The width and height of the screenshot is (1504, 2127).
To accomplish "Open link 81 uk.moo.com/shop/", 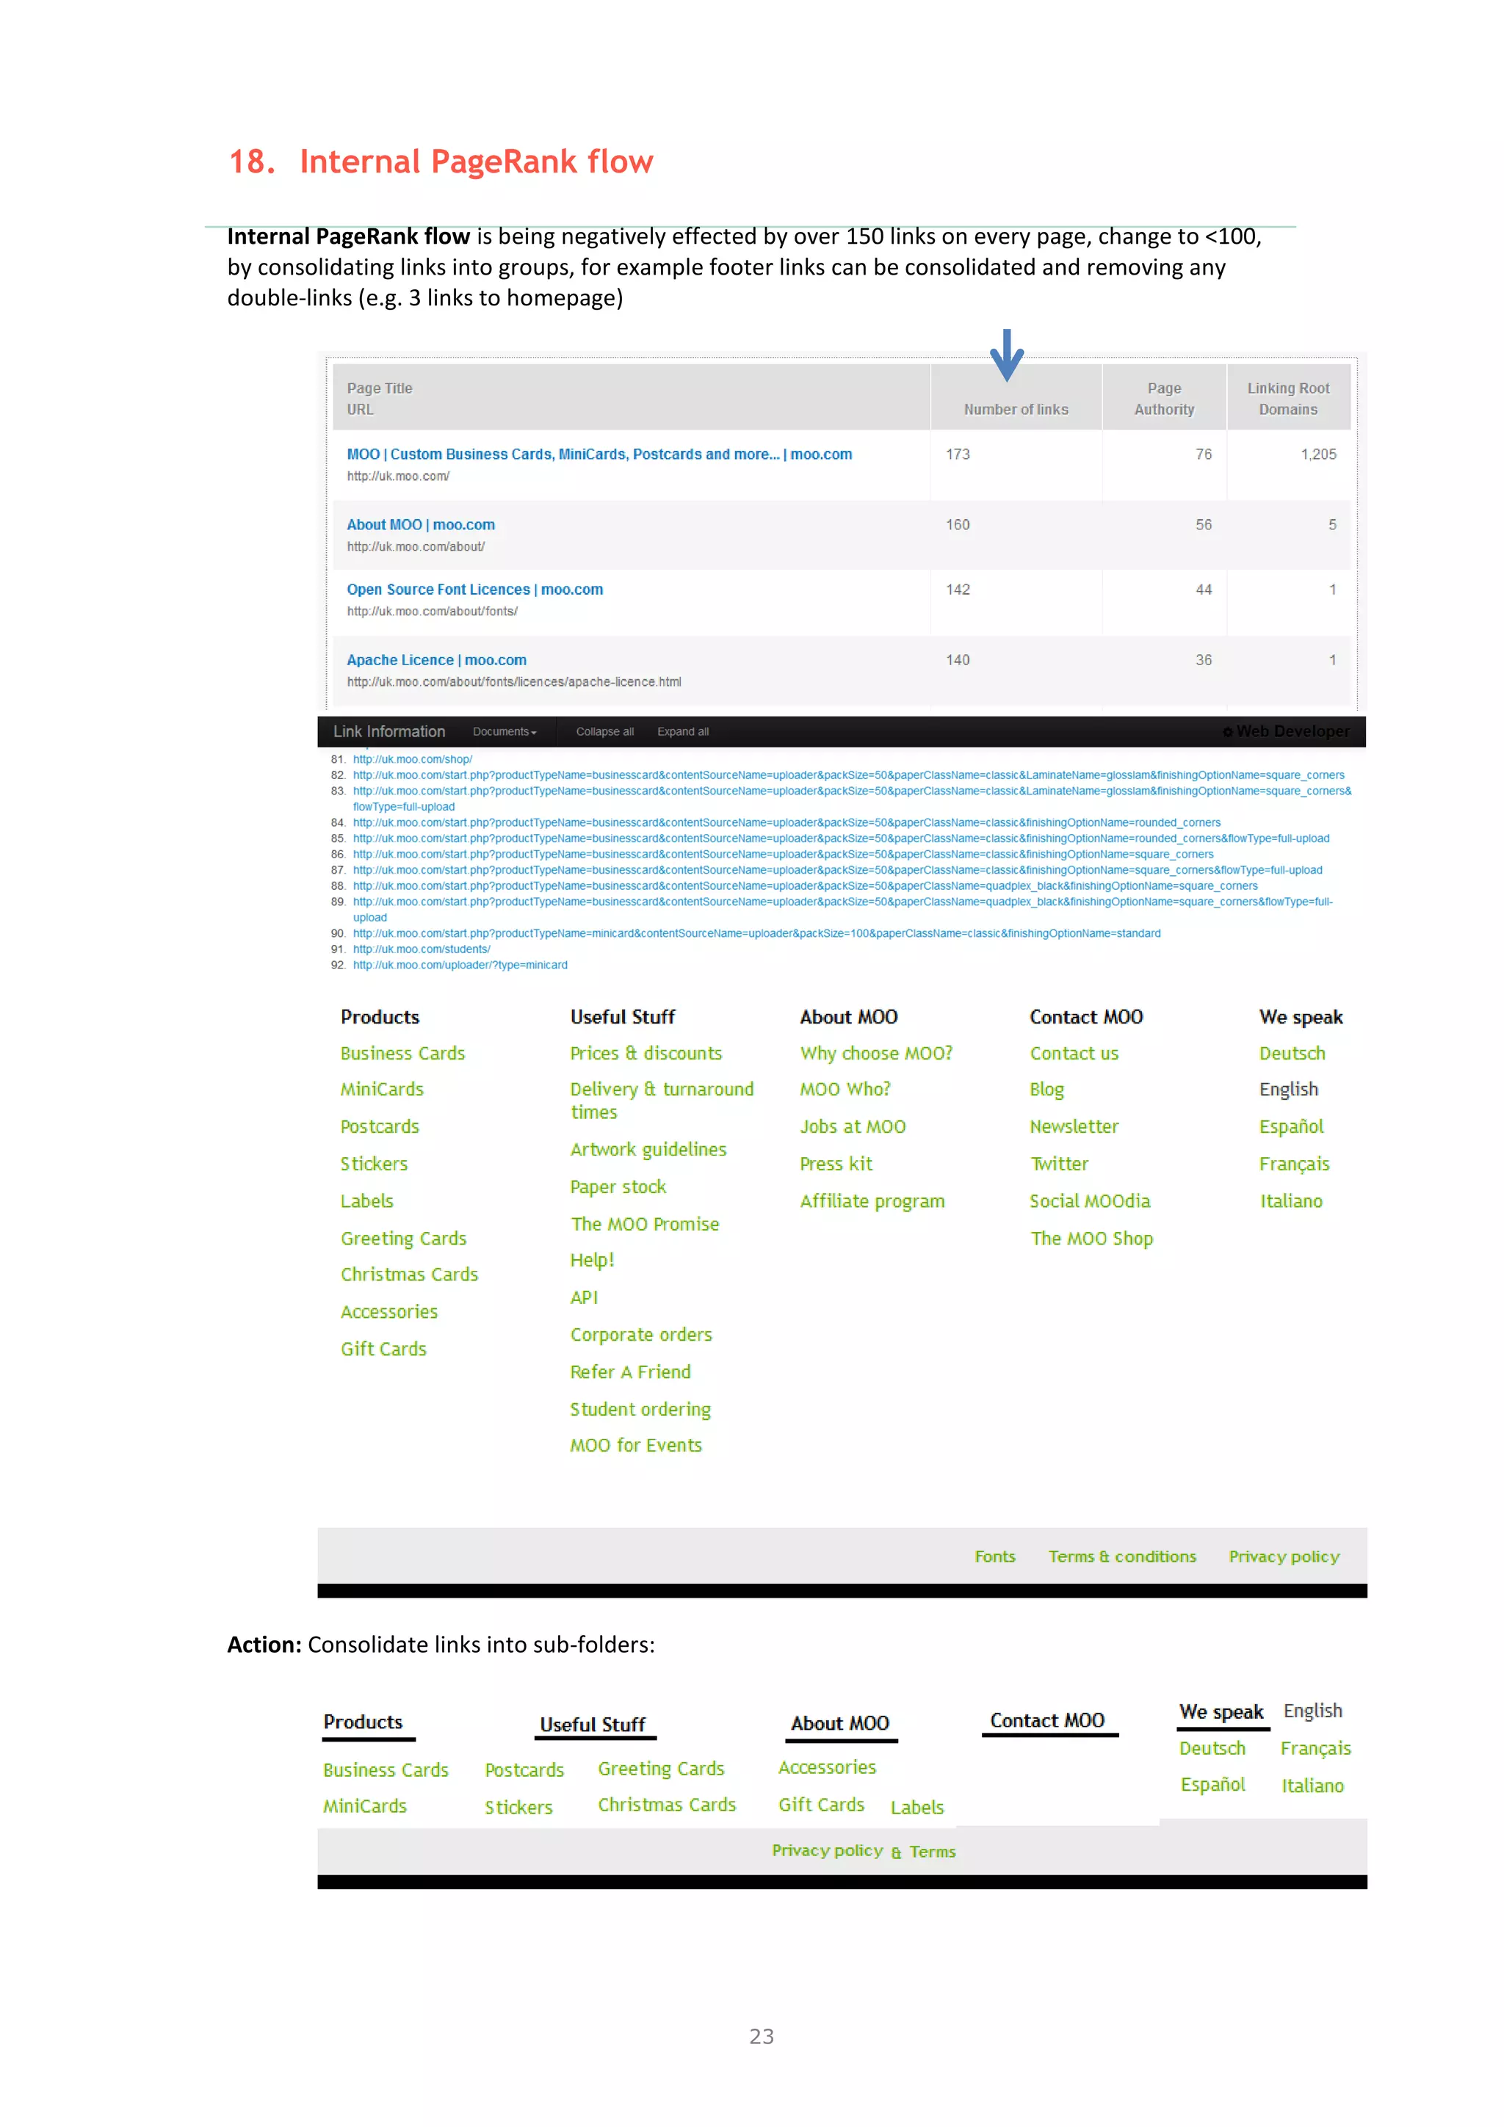I will [413, 760].
